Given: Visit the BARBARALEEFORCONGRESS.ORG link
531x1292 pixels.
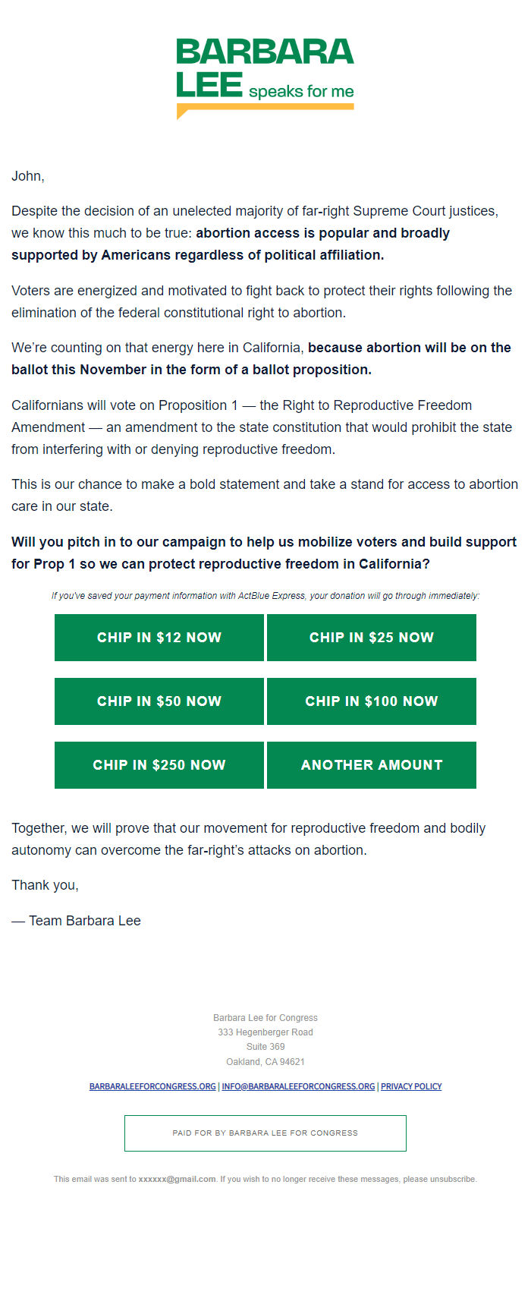Looking at the screenshot, I should [152, 1086].
